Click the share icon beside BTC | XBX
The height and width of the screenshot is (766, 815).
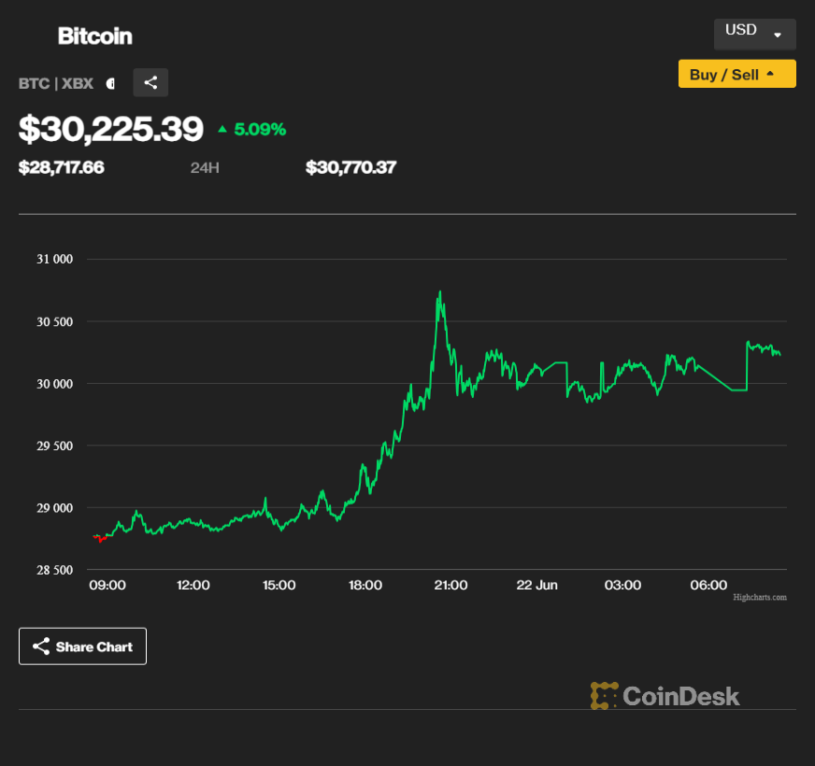[x=150, y=82]
